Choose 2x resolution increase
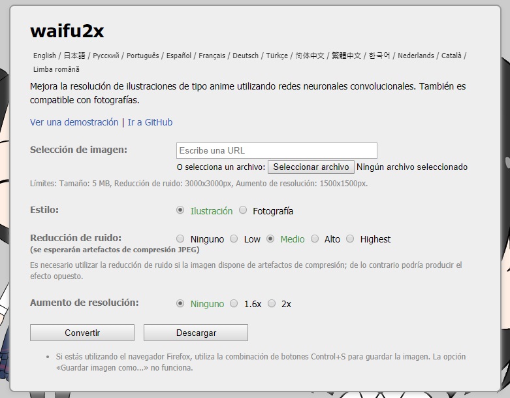The image size is (510, 398). click(272, 304)
